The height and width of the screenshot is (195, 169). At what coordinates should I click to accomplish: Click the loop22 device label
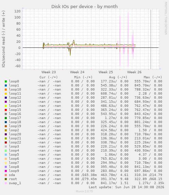[x=15, y=142]
